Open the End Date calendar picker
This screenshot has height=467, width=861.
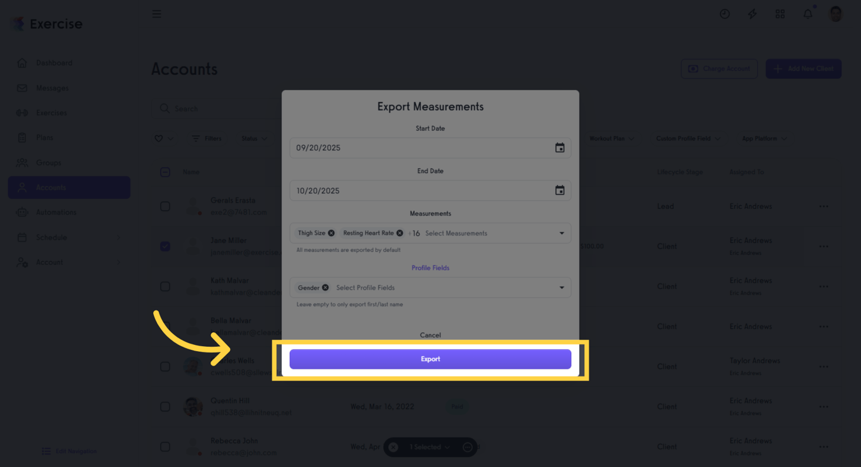point(560,190)
